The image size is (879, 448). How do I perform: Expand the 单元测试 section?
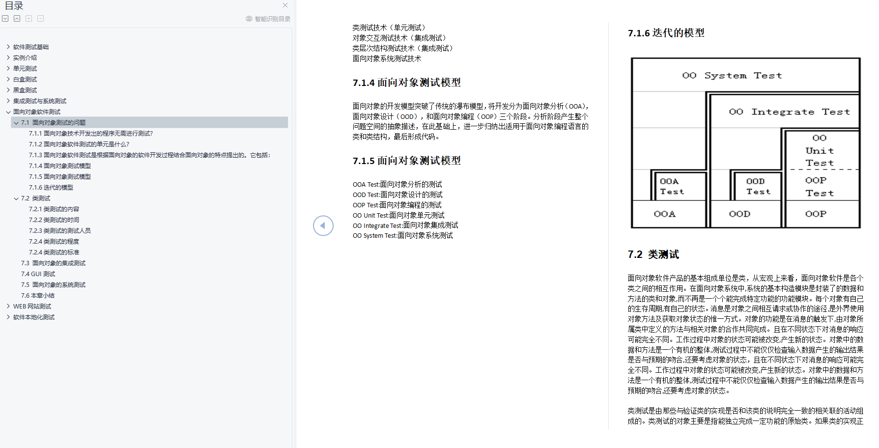pos(8,68)
